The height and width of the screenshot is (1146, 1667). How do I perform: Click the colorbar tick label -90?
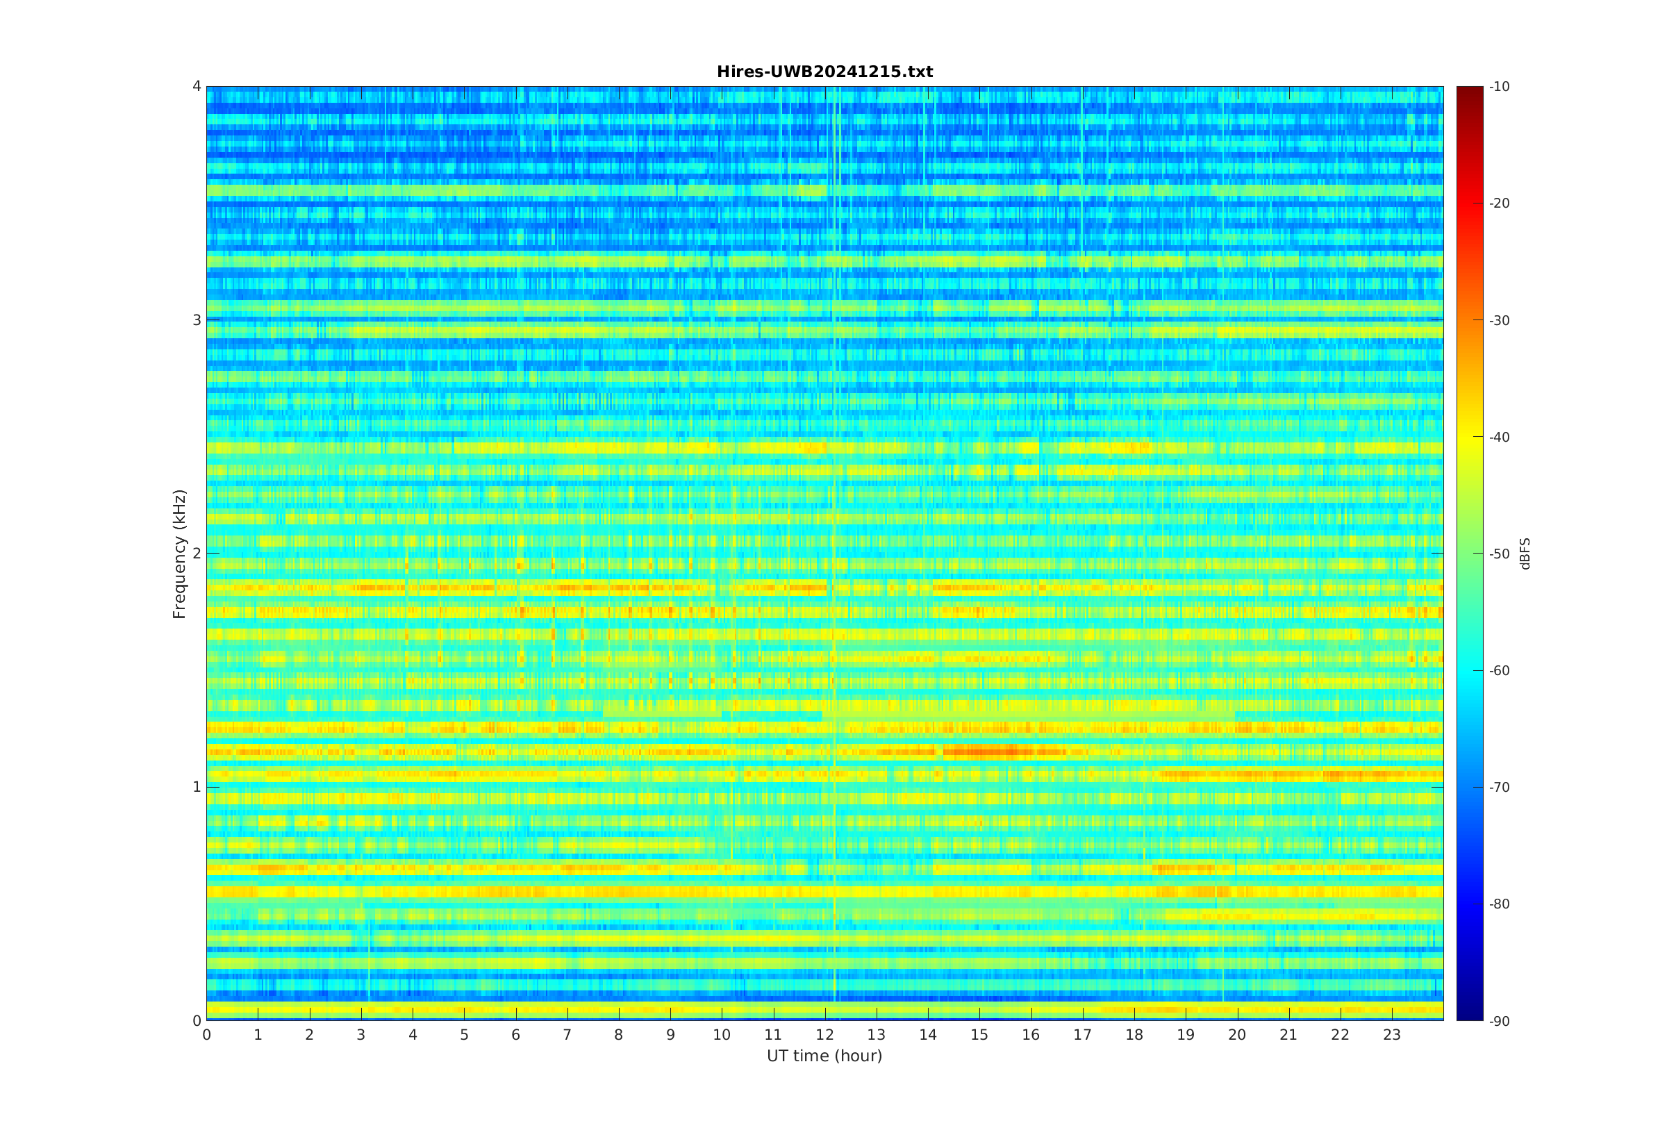[1499, 1021]
